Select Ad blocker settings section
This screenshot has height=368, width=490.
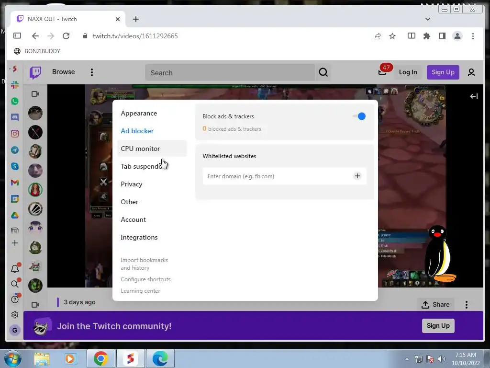pos(137,131)
